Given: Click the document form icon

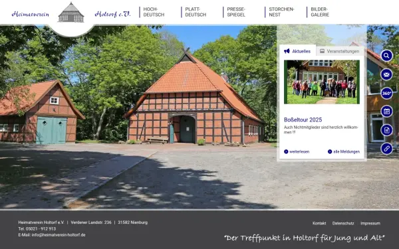Looking at the screenshot, I should pyautogui.click(x=386, y=130).
